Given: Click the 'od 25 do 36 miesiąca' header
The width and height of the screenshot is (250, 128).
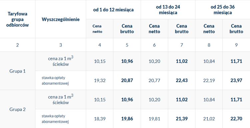Looking at the screenshot, I should [223, 10].
